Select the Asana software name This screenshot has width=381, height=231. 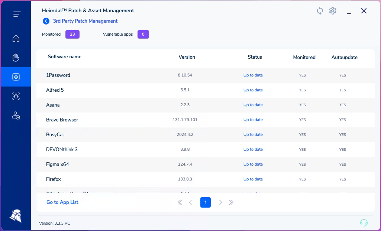tap(53, 105)
